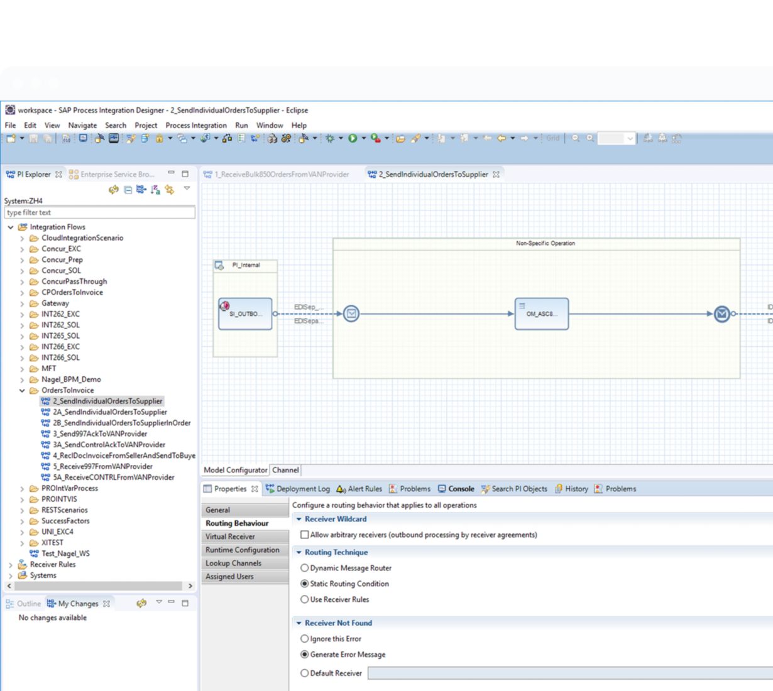Open the Assigned Users section

tap(245, 576)
